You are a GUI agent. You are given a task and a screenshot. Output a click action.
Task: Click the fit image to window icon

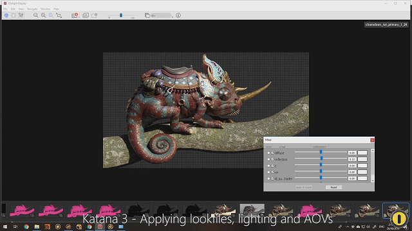pyautogui.click(x=59, y=15)
